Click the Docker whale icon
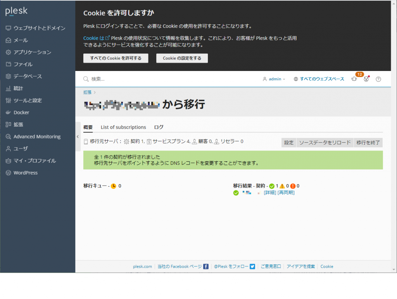The height and width of the screenshot is (299, 397). pyautogui.click(x=9, y=112)
